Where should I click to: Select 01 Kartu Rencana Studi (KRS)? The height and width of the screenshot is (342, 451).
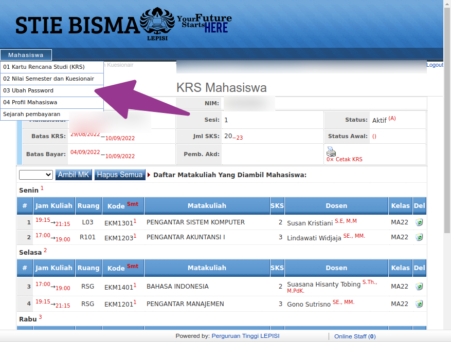coord(52,67)
